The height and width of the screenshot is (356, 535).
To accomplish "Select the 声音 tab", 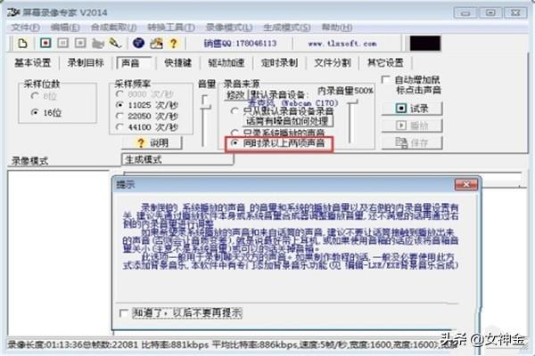I will pyautogui.click(x=134, y=62).
